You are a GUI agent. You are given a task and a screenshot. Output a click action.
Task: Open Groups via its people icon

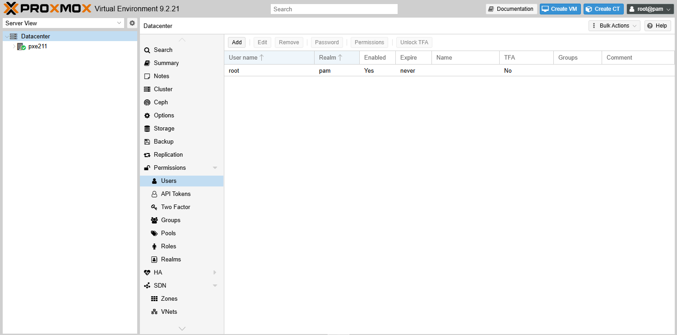154,220
